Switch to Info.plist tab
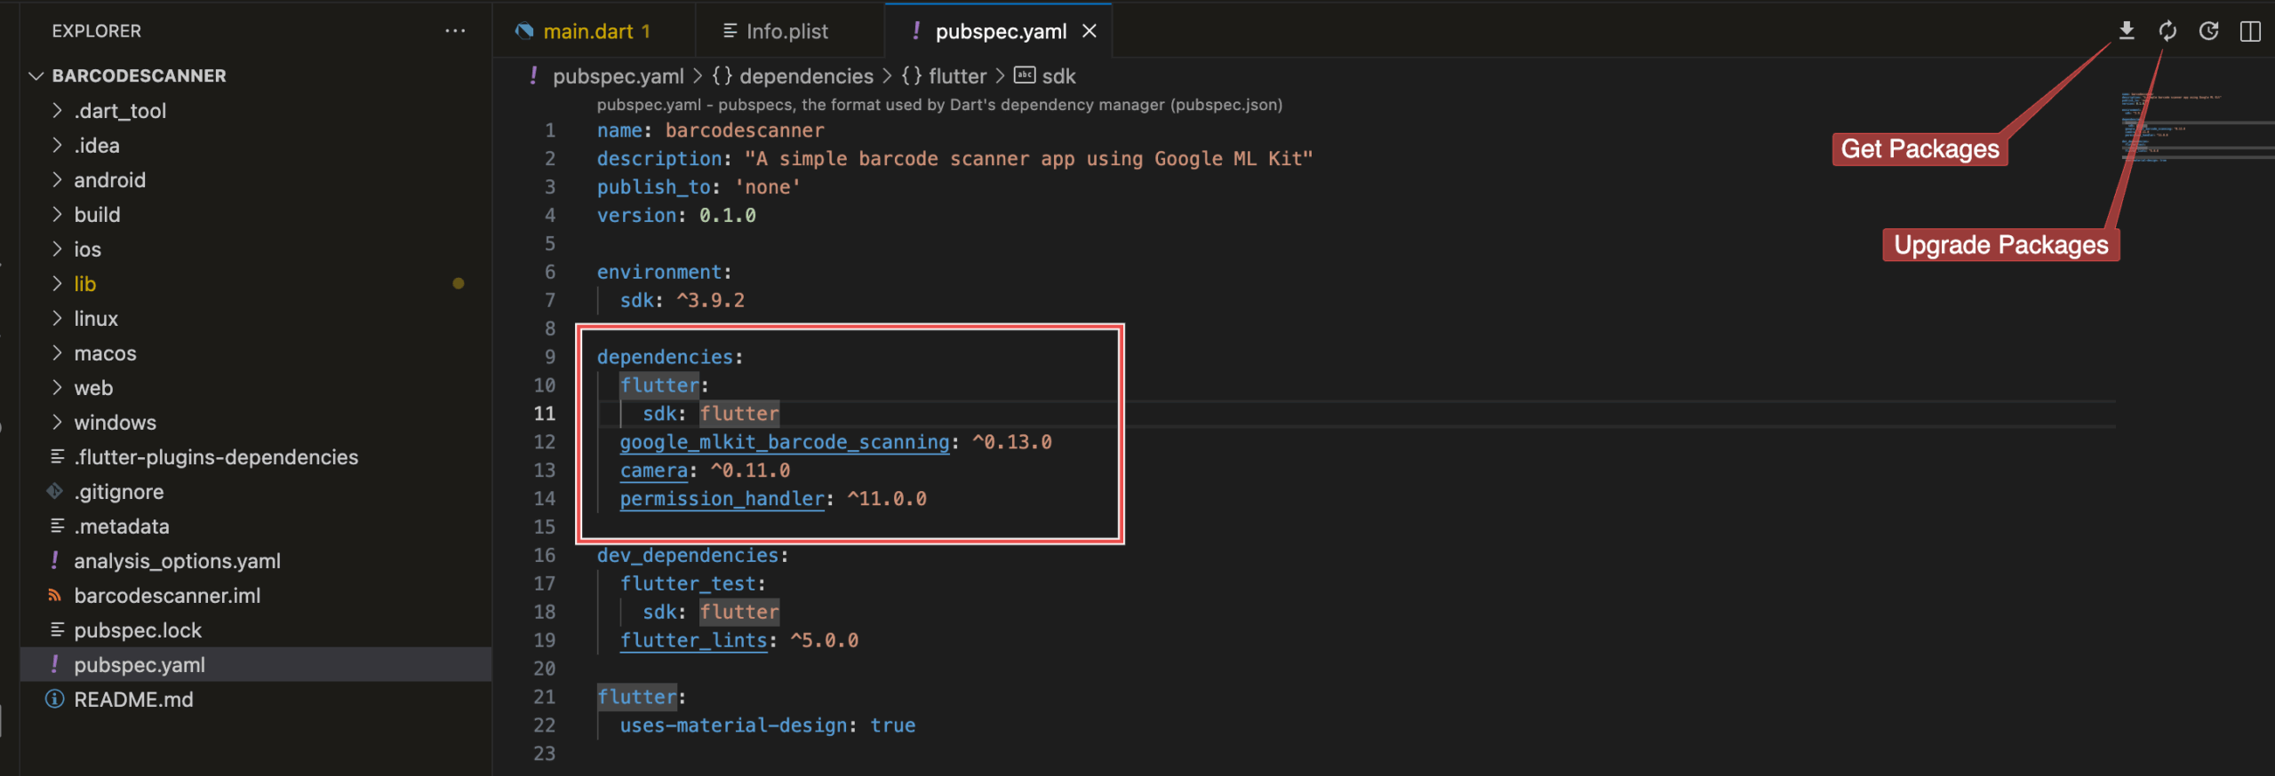The image size is (2275, 776). [x=787, y=31]
